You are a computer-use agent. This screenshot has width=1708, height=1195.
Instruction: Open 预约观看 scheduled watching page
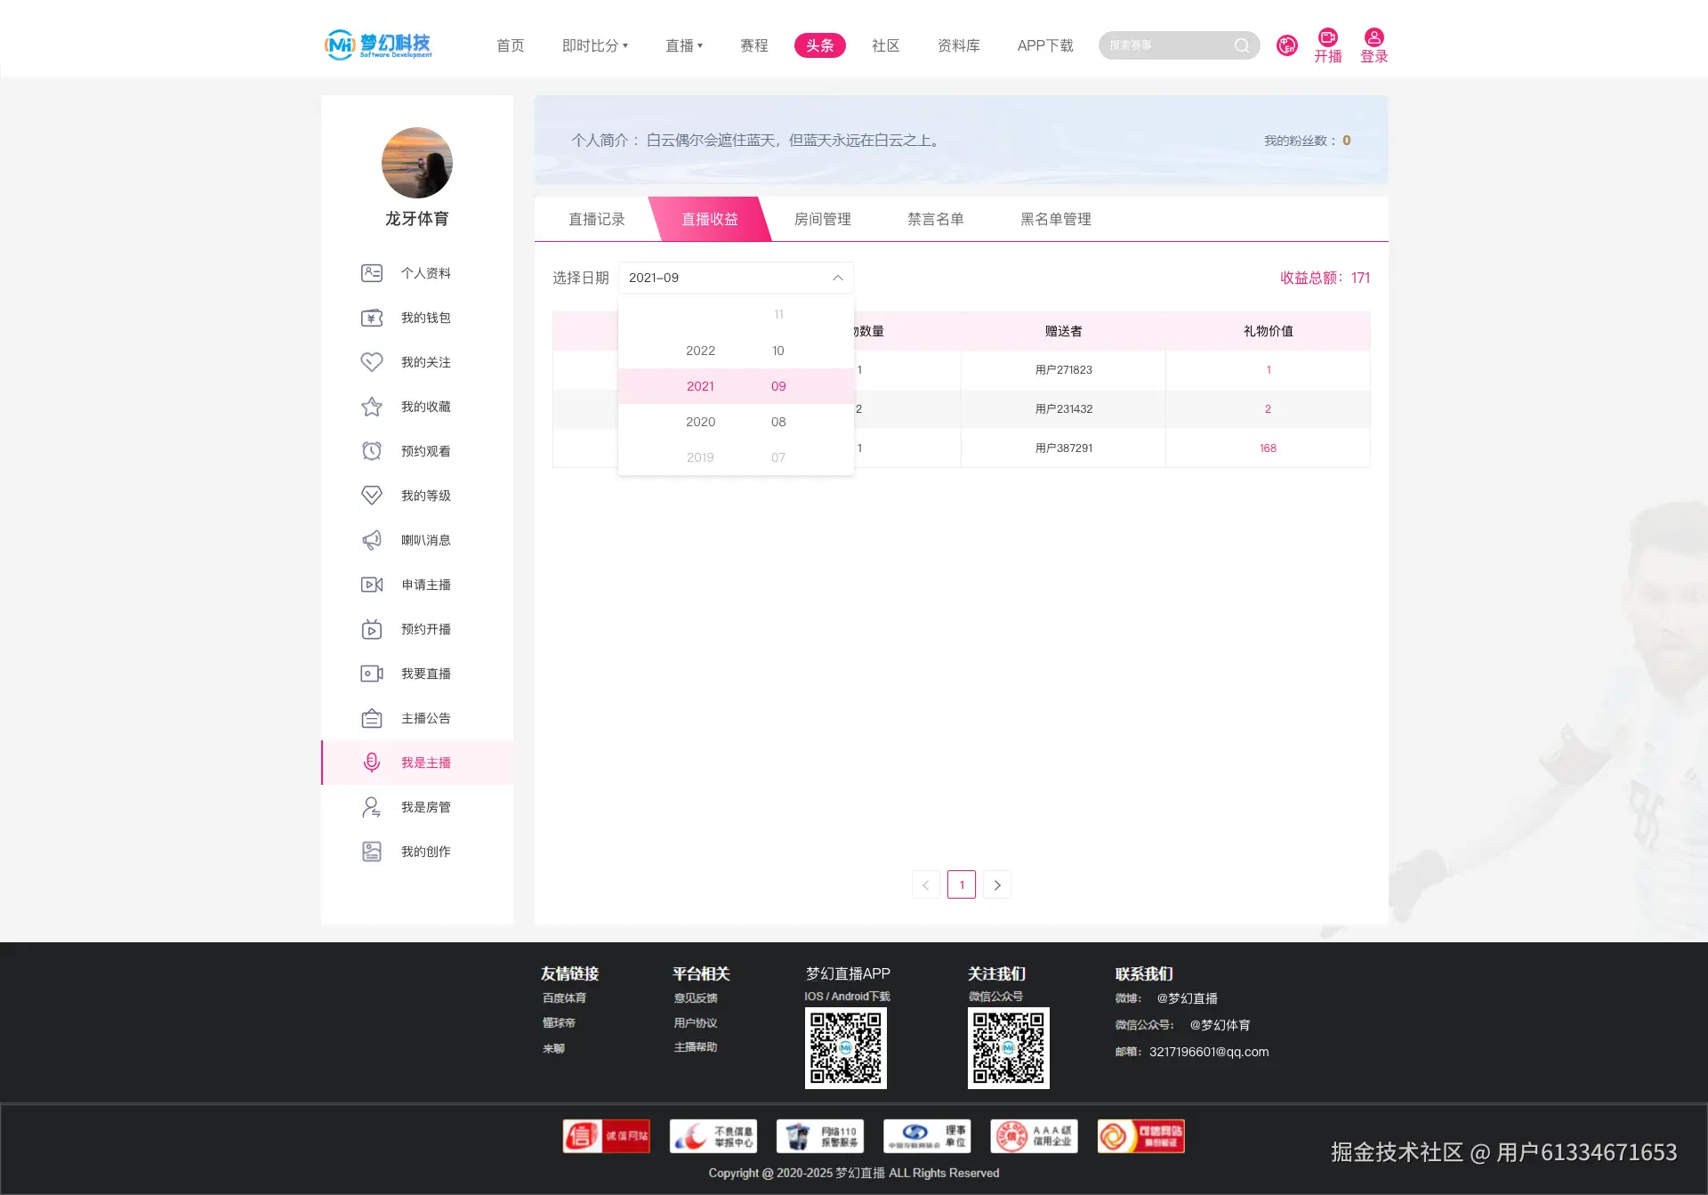[425, 451]
